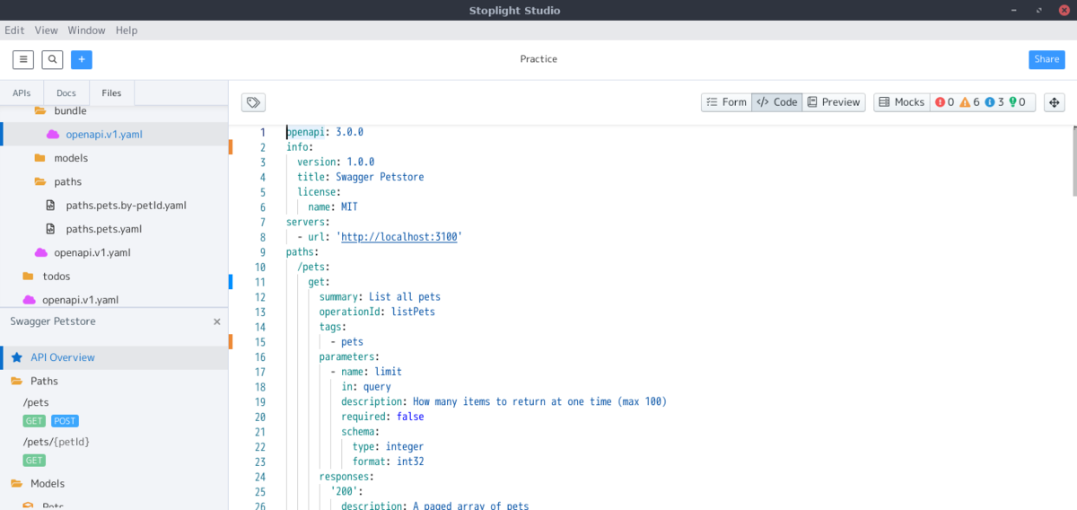Open the Edit menu
The width and height of the screenshot is (1077, 510).
point(14,31)
